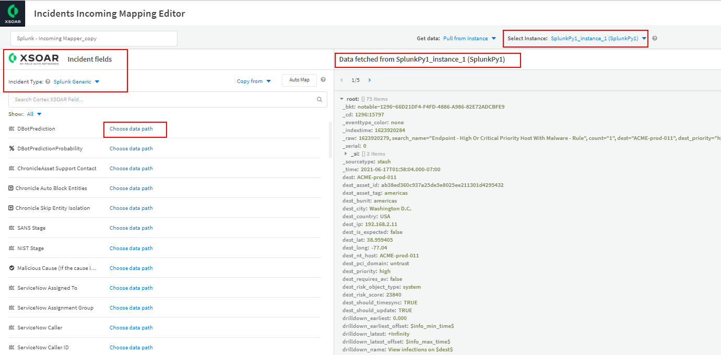Go to next fetched data sample
721x355 pixels.
pyautogui.click(x=370, y=80)
